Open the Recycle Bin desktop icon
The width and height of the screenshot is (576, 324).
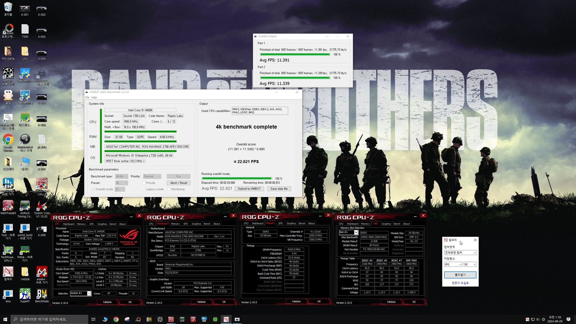pos(8,9)
